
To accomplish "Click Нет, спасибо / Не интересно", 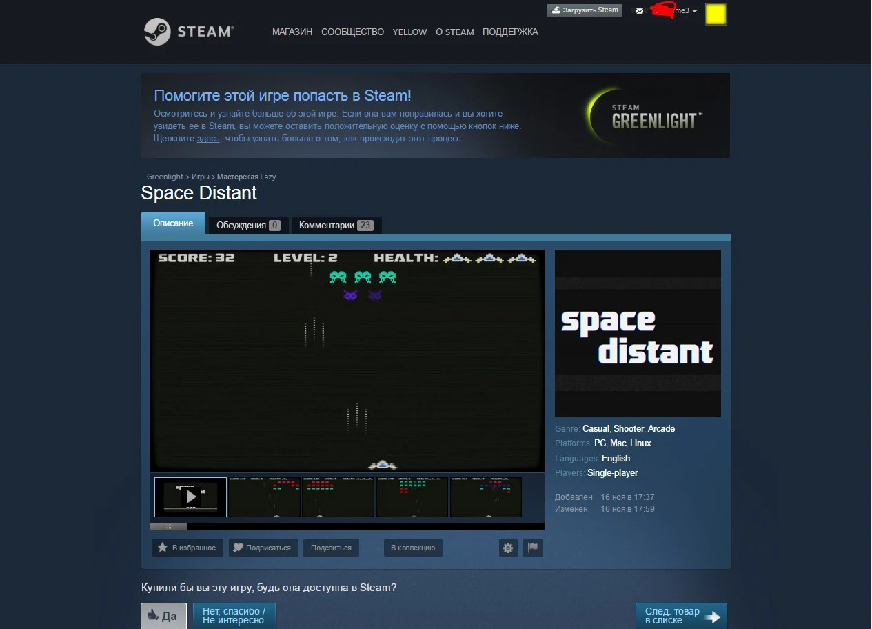I will click(x=234, y=616).
